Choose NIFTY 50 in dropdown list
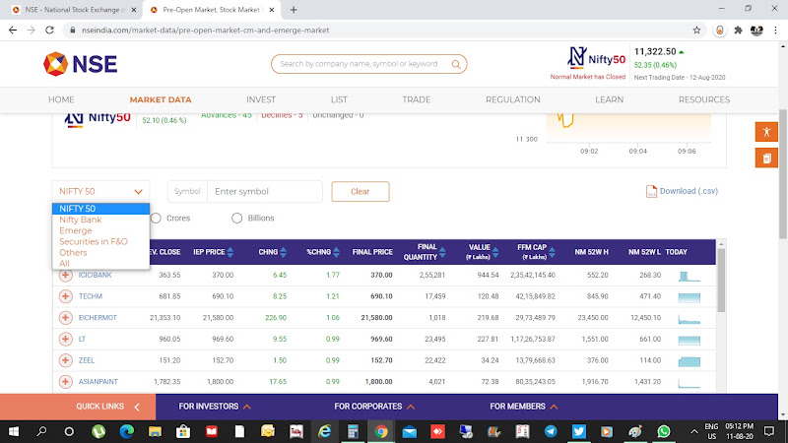Image resolution: width=788 pixels, height=443 pixels. [x=100, y=209]
